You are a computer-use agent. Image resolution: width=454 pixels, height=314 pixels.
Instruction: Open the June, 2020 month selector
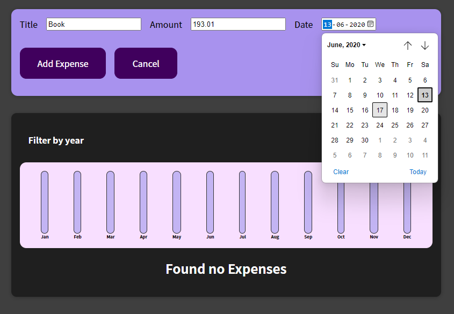tap(347, 45)
